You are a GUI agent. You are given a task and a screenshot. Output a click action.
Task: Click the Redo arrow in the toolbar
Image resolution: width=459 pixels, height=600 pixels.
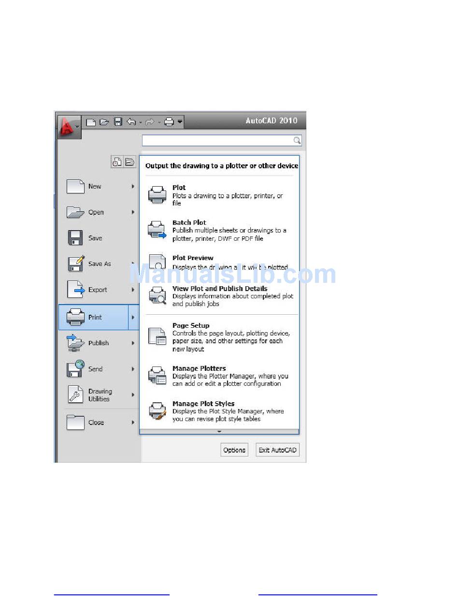149,122
